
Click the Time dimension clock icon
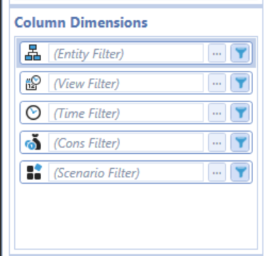click(x=33, y=113)
